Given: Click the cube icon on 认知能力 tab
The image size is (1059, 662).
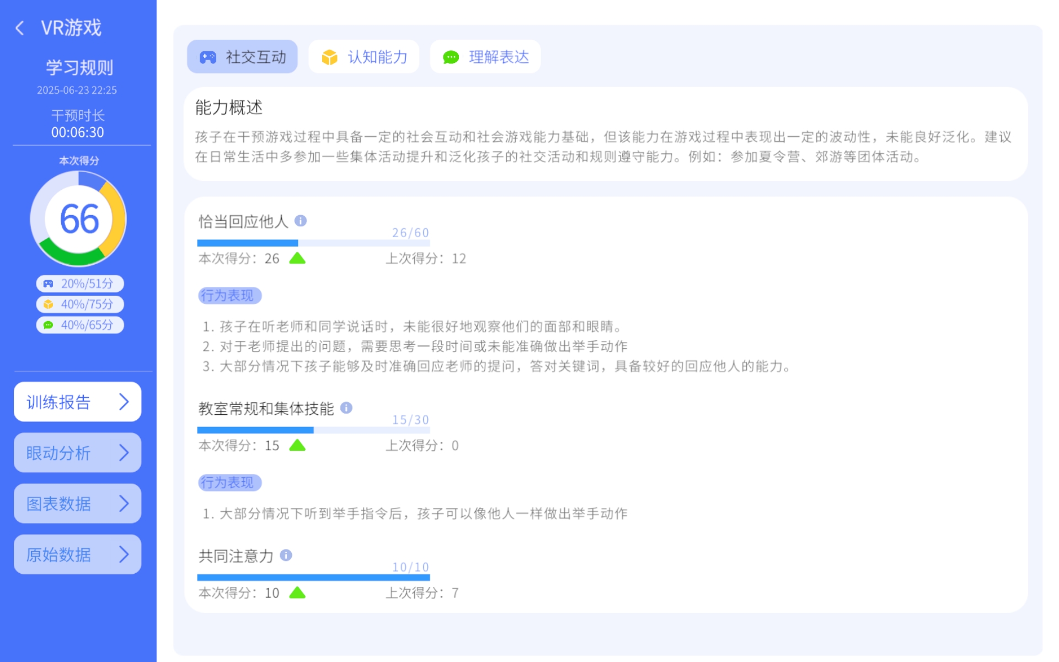Looking at the screenshot, I should tap(329, 56).
